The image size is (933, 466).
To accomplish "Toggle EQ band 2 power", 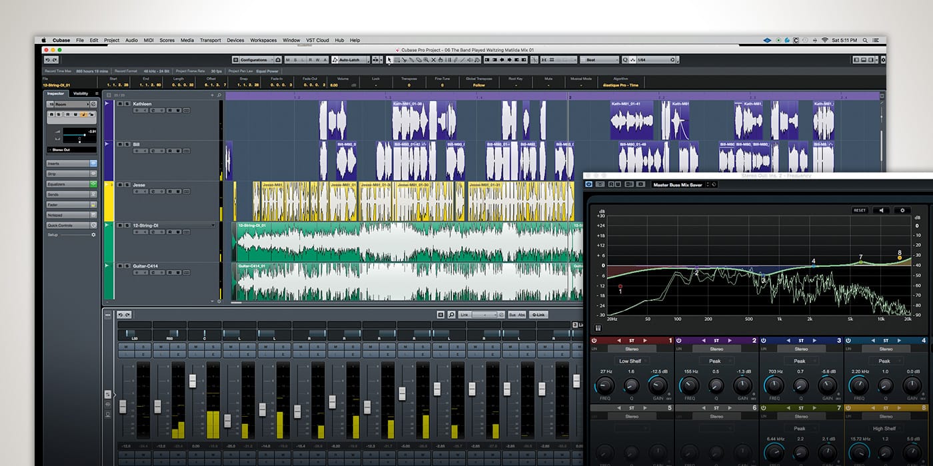I will click(x=678, y=340).
